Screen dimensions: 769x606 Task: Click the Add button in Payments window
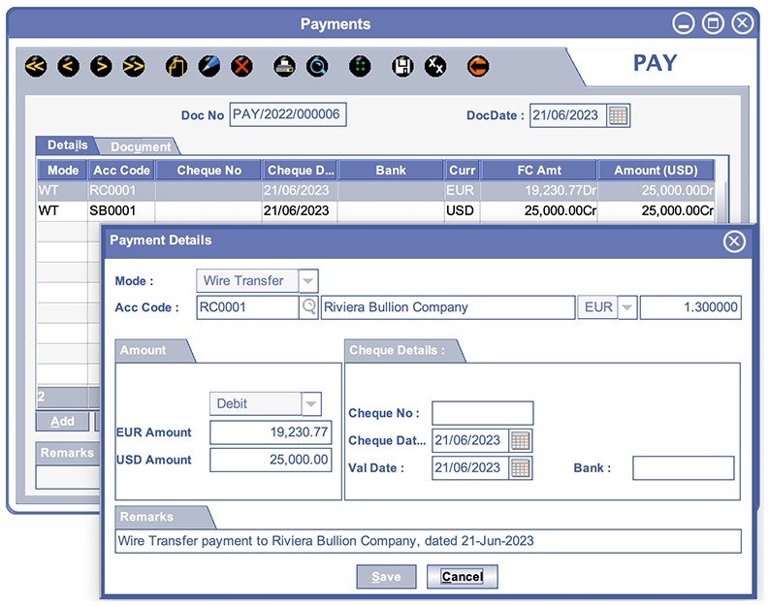tap(62, 421)
